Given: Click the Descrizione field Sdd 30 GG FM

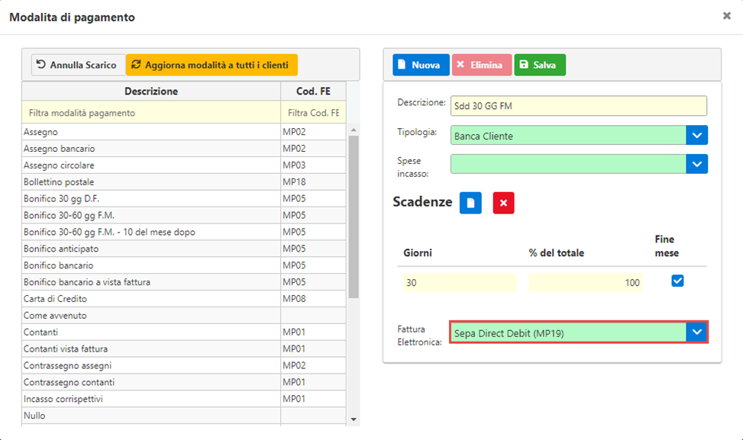Looking at the screenshot, I should pos(579,106).
